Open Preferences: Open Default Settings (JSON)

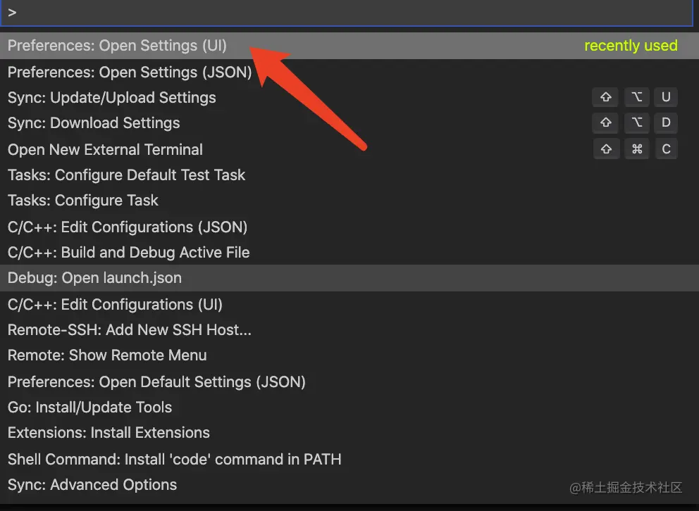349,382
